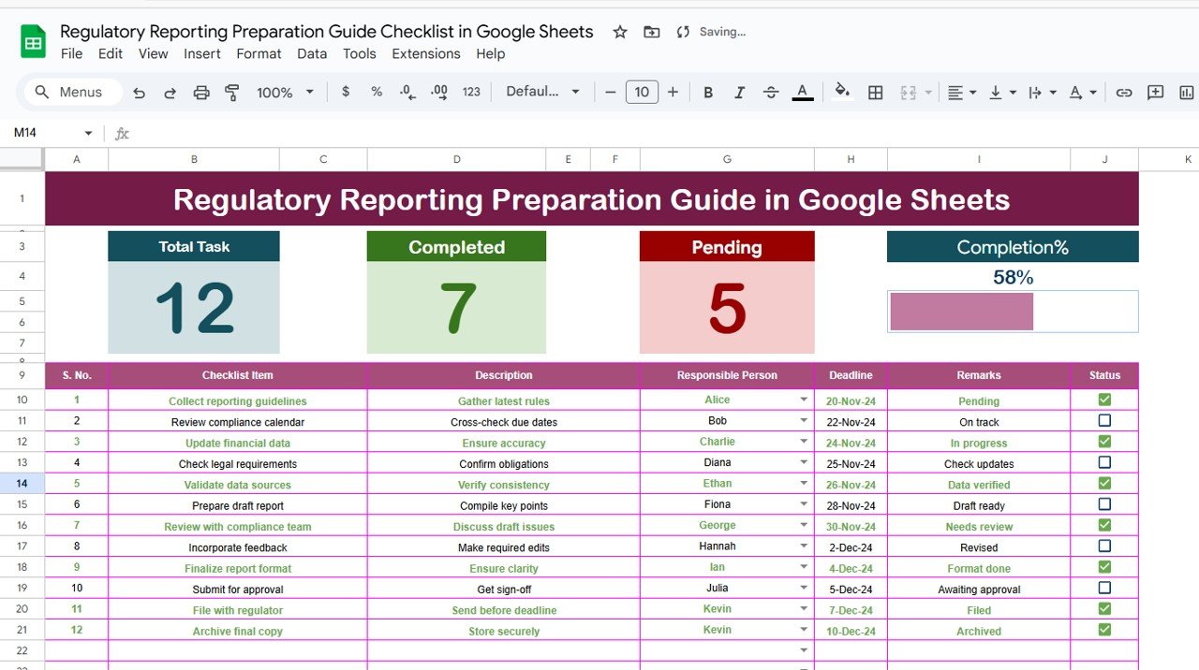This screenshot has width=1199, height=670.
Task: Open the borders tool
Action: point(875,93)
